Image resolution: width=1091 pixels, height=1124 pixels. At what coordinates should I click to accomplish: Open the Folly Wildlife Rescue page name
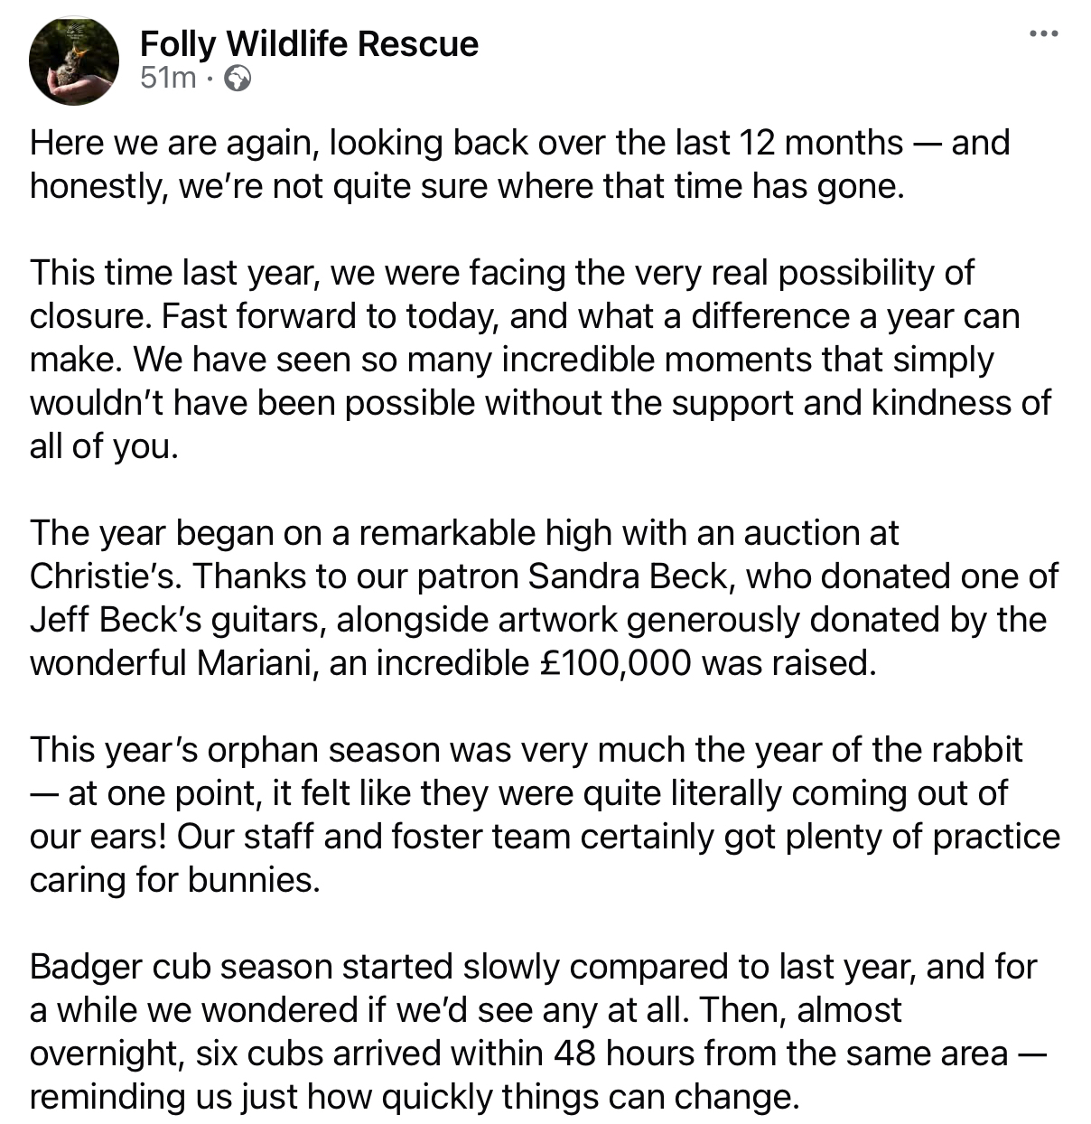click(x=309, y=43)
